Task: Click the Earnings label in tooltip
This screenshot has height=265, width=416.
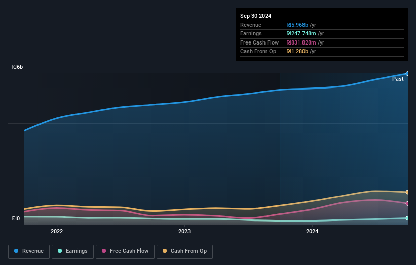Action: tap(251, 33)
